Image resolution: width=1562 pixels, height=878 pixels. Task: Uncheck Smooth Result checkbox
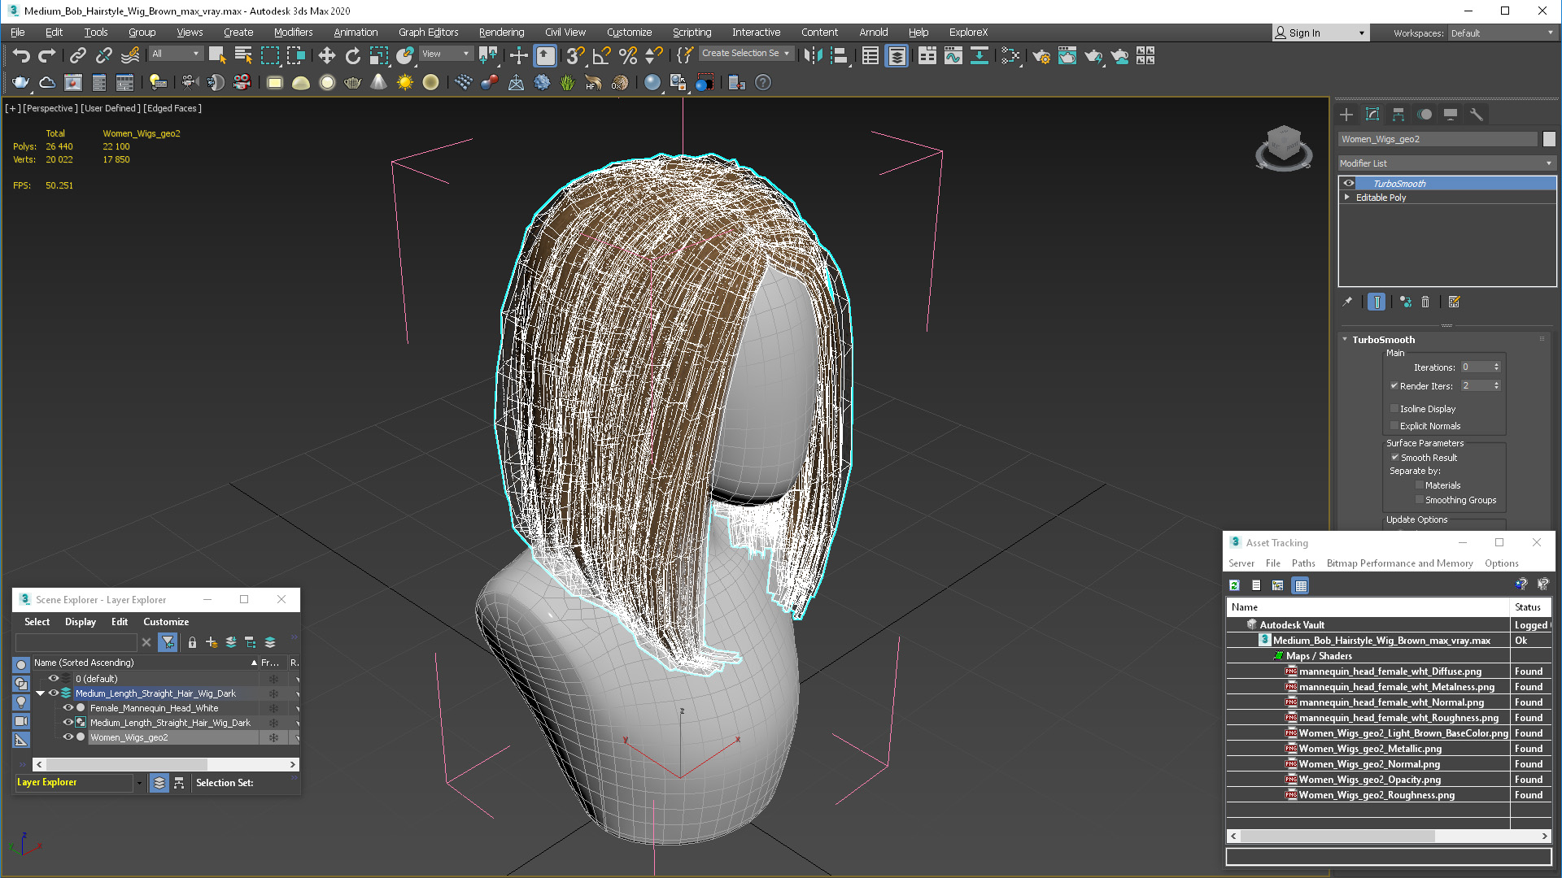[1394, 457]
